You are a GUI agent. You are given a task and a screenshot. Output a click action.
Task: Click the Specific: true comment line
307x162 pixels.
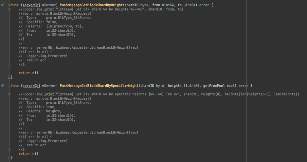pos(37,107)
